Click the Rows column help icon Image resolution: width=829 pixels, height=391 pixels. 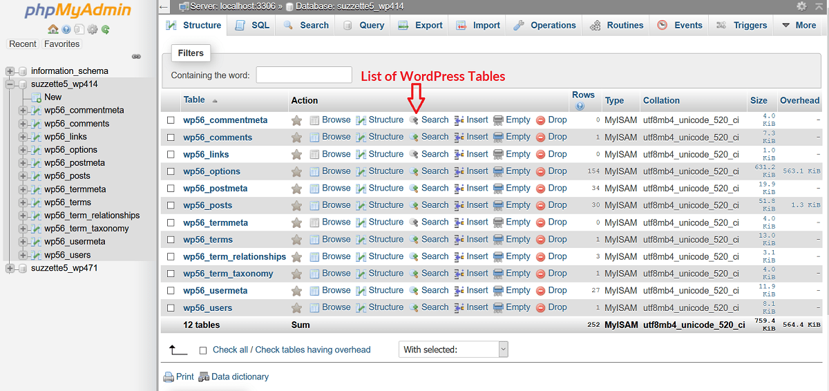click(580, 106)
